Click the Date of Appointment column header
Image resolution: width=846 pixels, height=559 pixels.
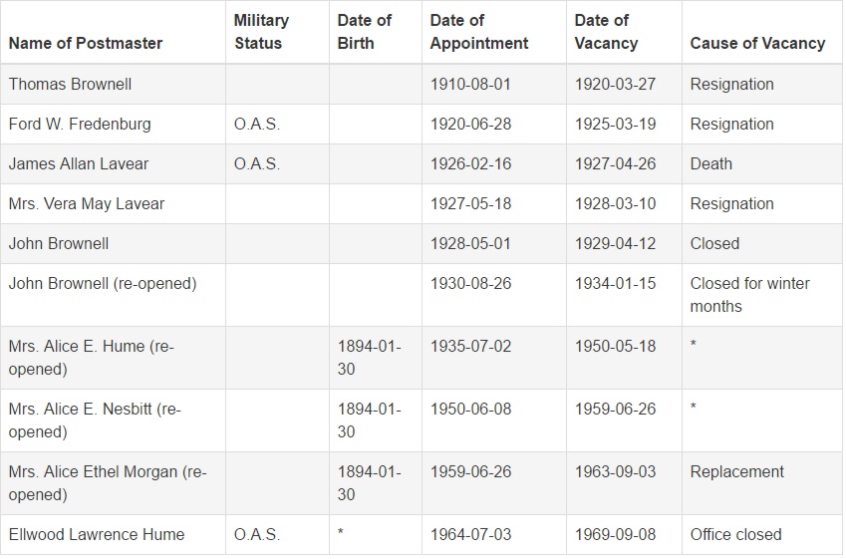coord(479,32)
